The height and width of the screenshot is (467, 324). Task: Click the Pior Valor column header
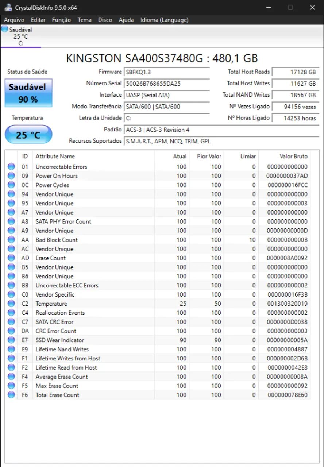point(207,156)
